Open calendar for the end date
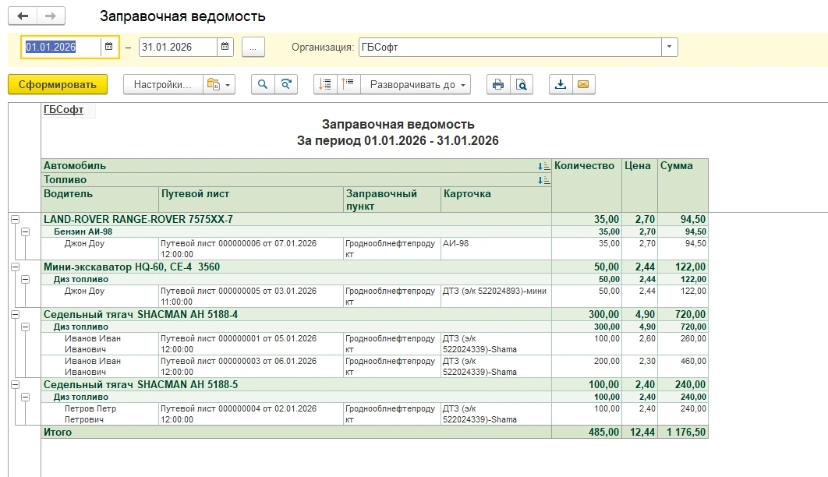Image resolution: width=828 pixels, height=477 pixels. [x=225, y=47]
